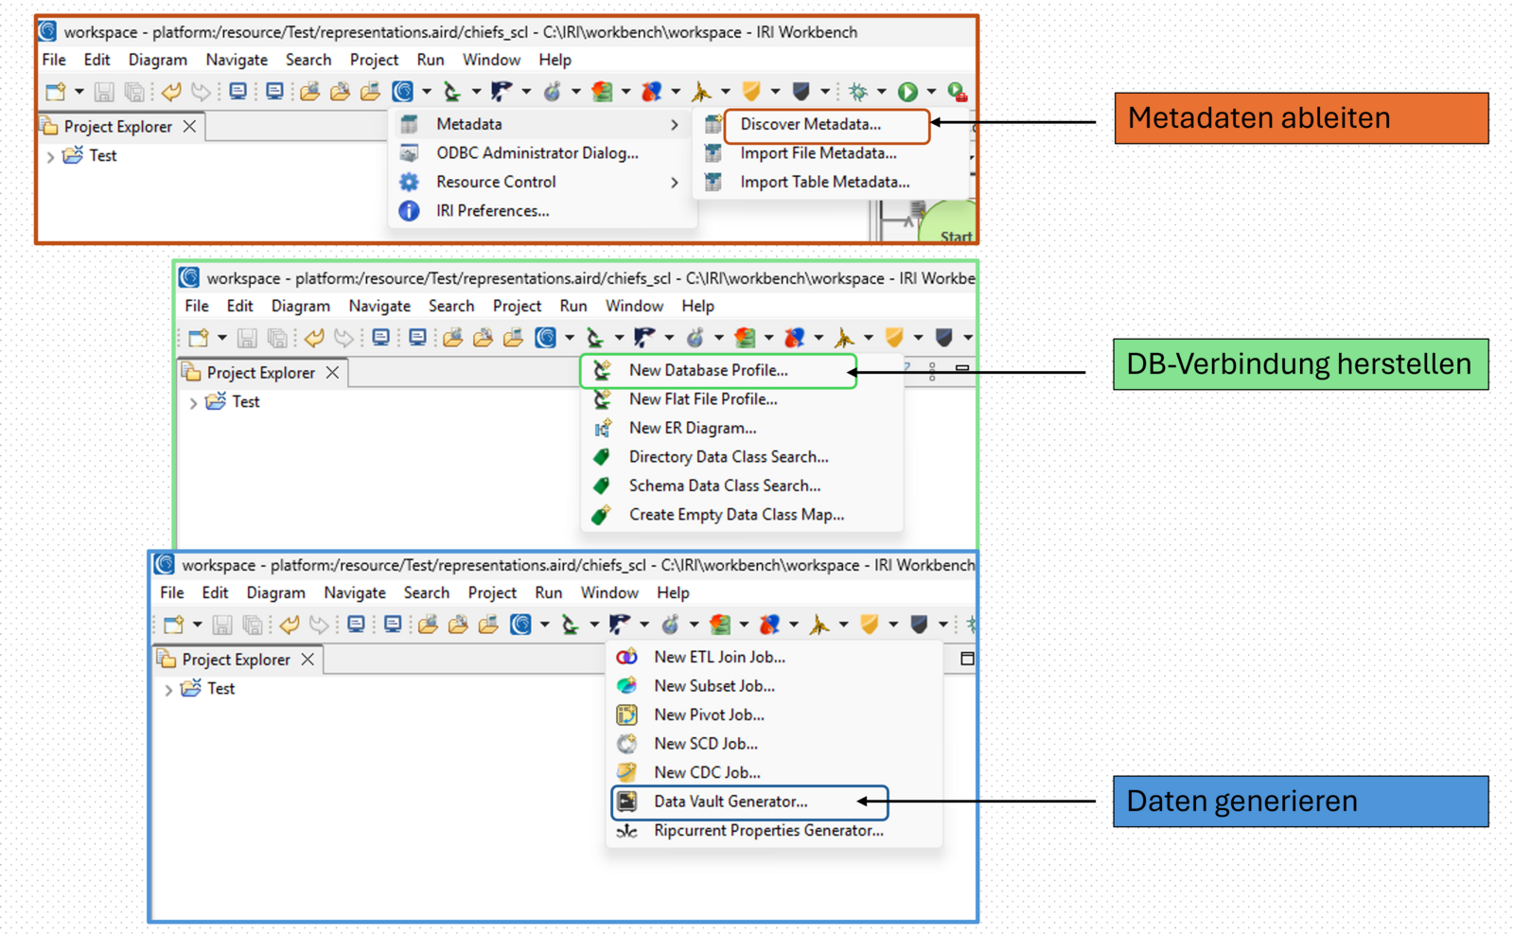
Task: Select Create Empty Data Class Map... entry
Action: [x=735, y=515]
